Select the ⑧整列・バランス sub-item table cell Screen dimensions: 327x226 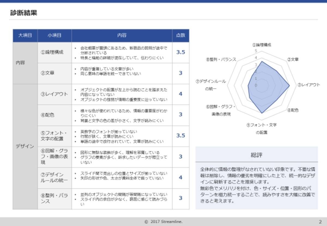[54, 198]
